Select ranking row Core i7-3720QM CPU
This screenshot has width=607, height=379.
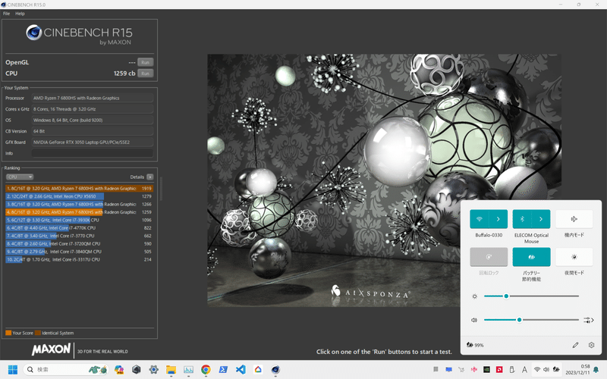pos(80,244)
